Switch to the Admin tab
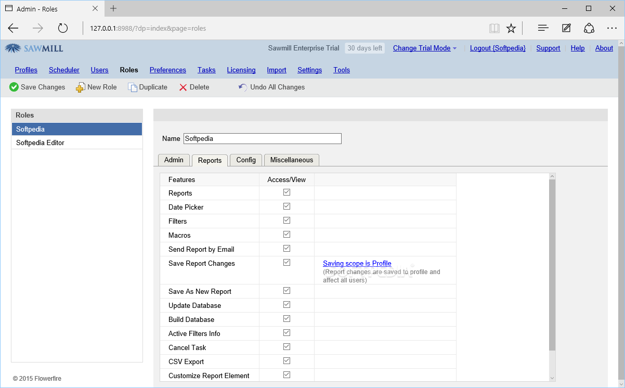This screenshot has width=625, height=388. pos(174,160)
